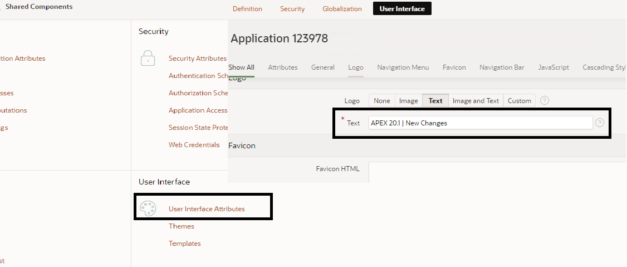Set the Logo type to Text

click(435, 101)
